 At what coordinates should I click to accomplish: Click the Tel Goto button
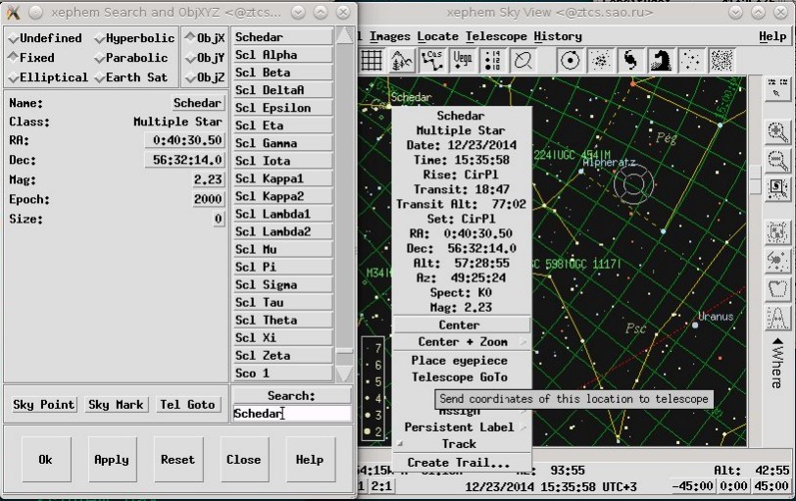point(188,405)
